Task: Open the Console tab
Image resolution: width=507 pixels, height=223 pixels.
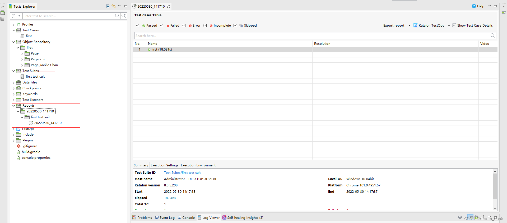Action: (x=186, y=217)
